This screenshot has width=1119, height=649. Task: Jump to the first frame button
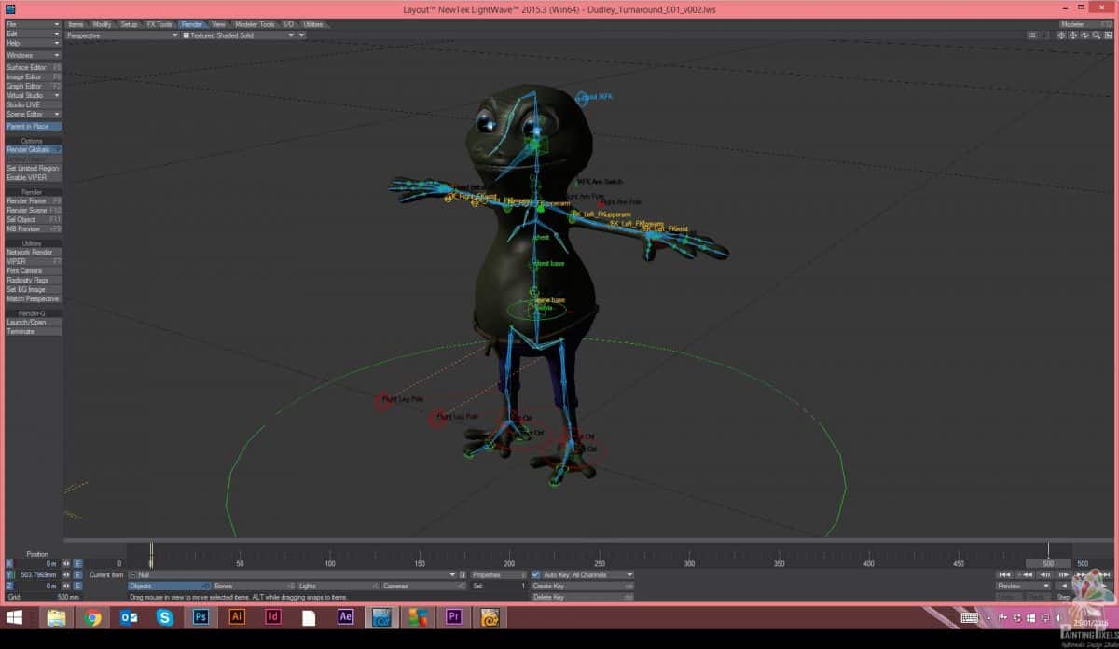tap(1004, 575)
